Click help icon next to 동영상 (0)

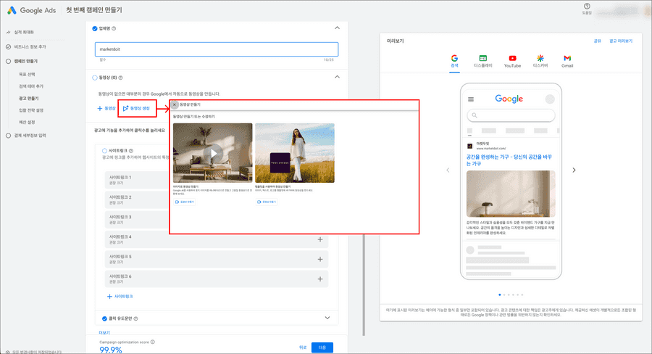pos(120,78)
